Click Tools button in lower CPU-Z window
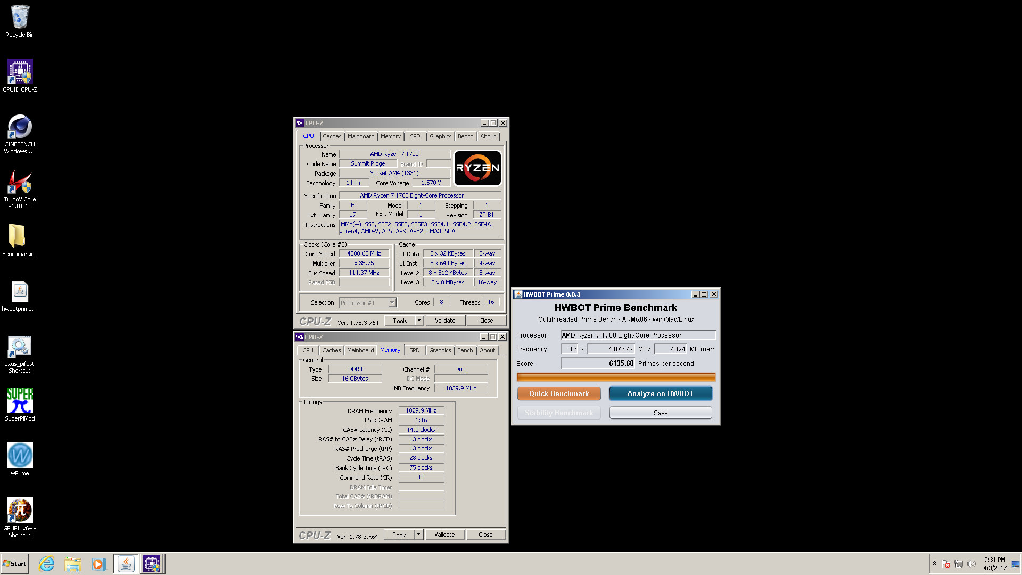 point(399,535)
